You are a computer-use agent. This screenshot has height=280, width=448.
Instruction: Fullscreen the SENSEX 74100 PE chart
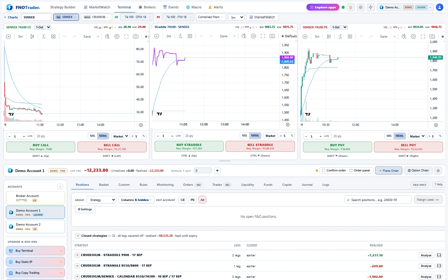coord(423,36)
